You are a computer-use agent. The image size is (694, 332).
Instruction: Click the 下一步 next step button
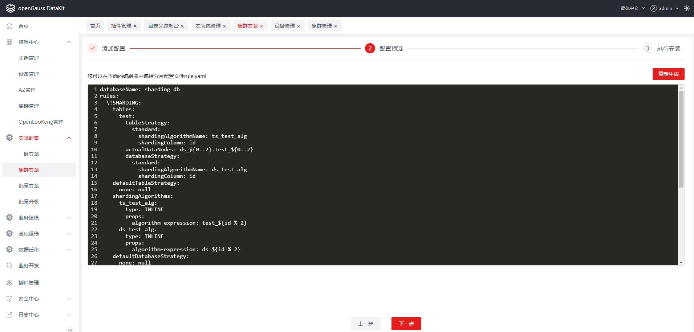[x=406, y=324]
